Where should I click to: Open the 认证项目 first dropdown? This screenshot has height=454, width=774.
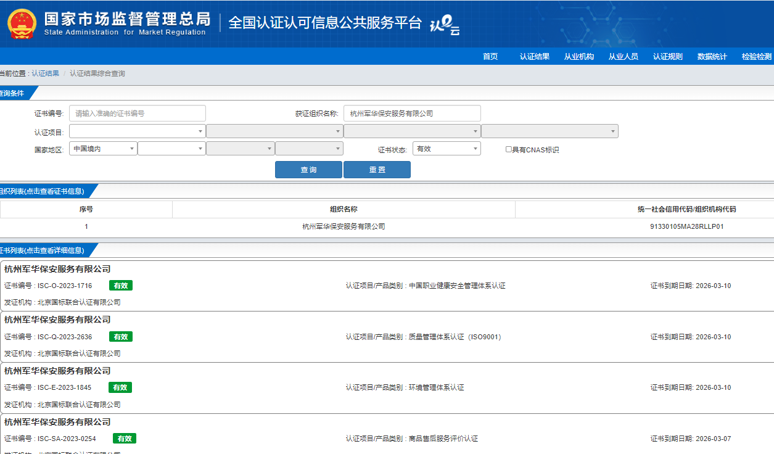point(137,131)
